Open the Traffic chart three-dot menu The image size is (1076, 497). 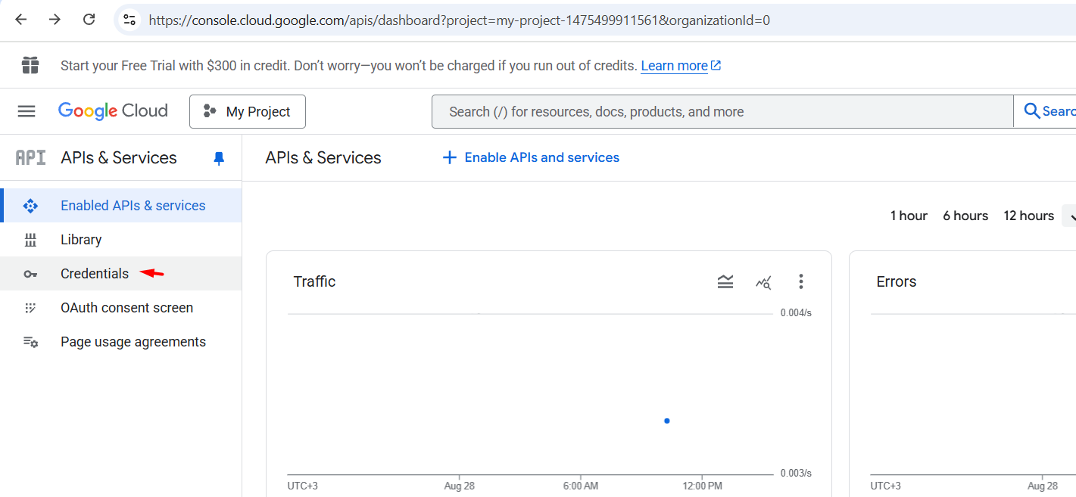pyautogui.click(x=801, y=282)
